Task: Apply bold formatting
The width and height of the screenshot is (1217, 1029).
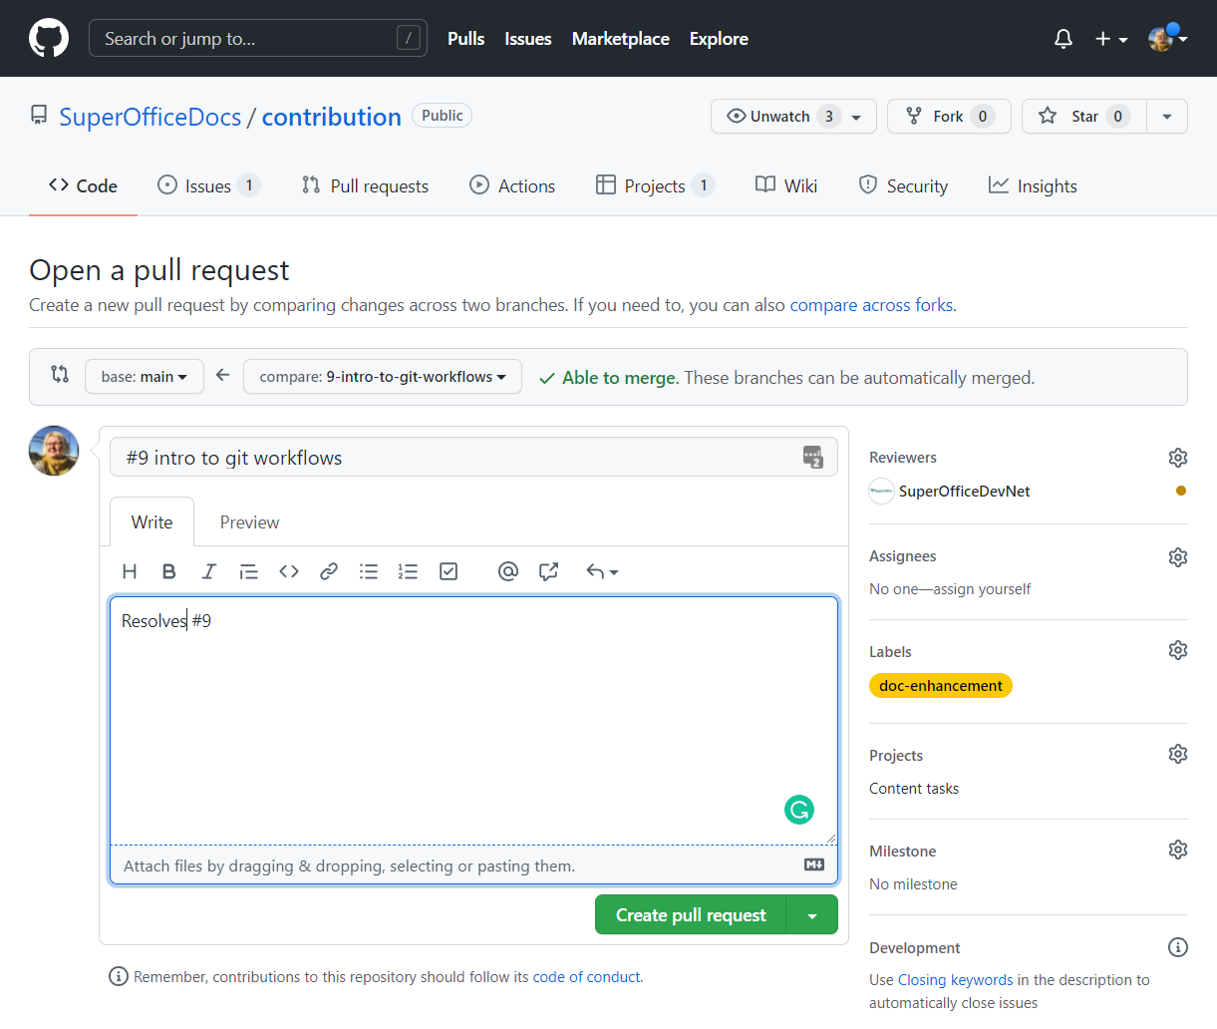Action: pyautogui.click(x=169, y=571)
